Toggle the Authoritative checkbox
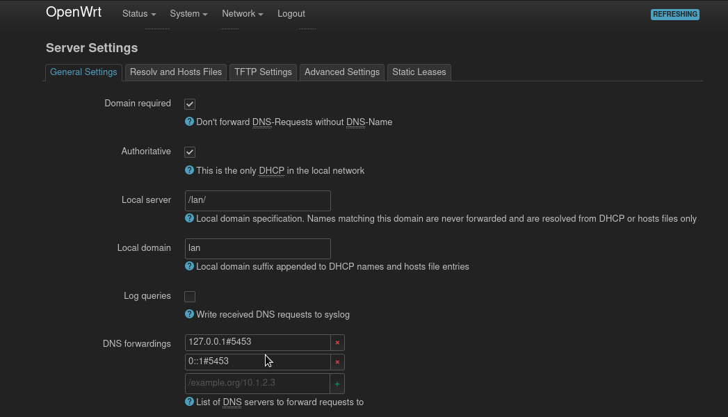 click(x=189, y=152)
